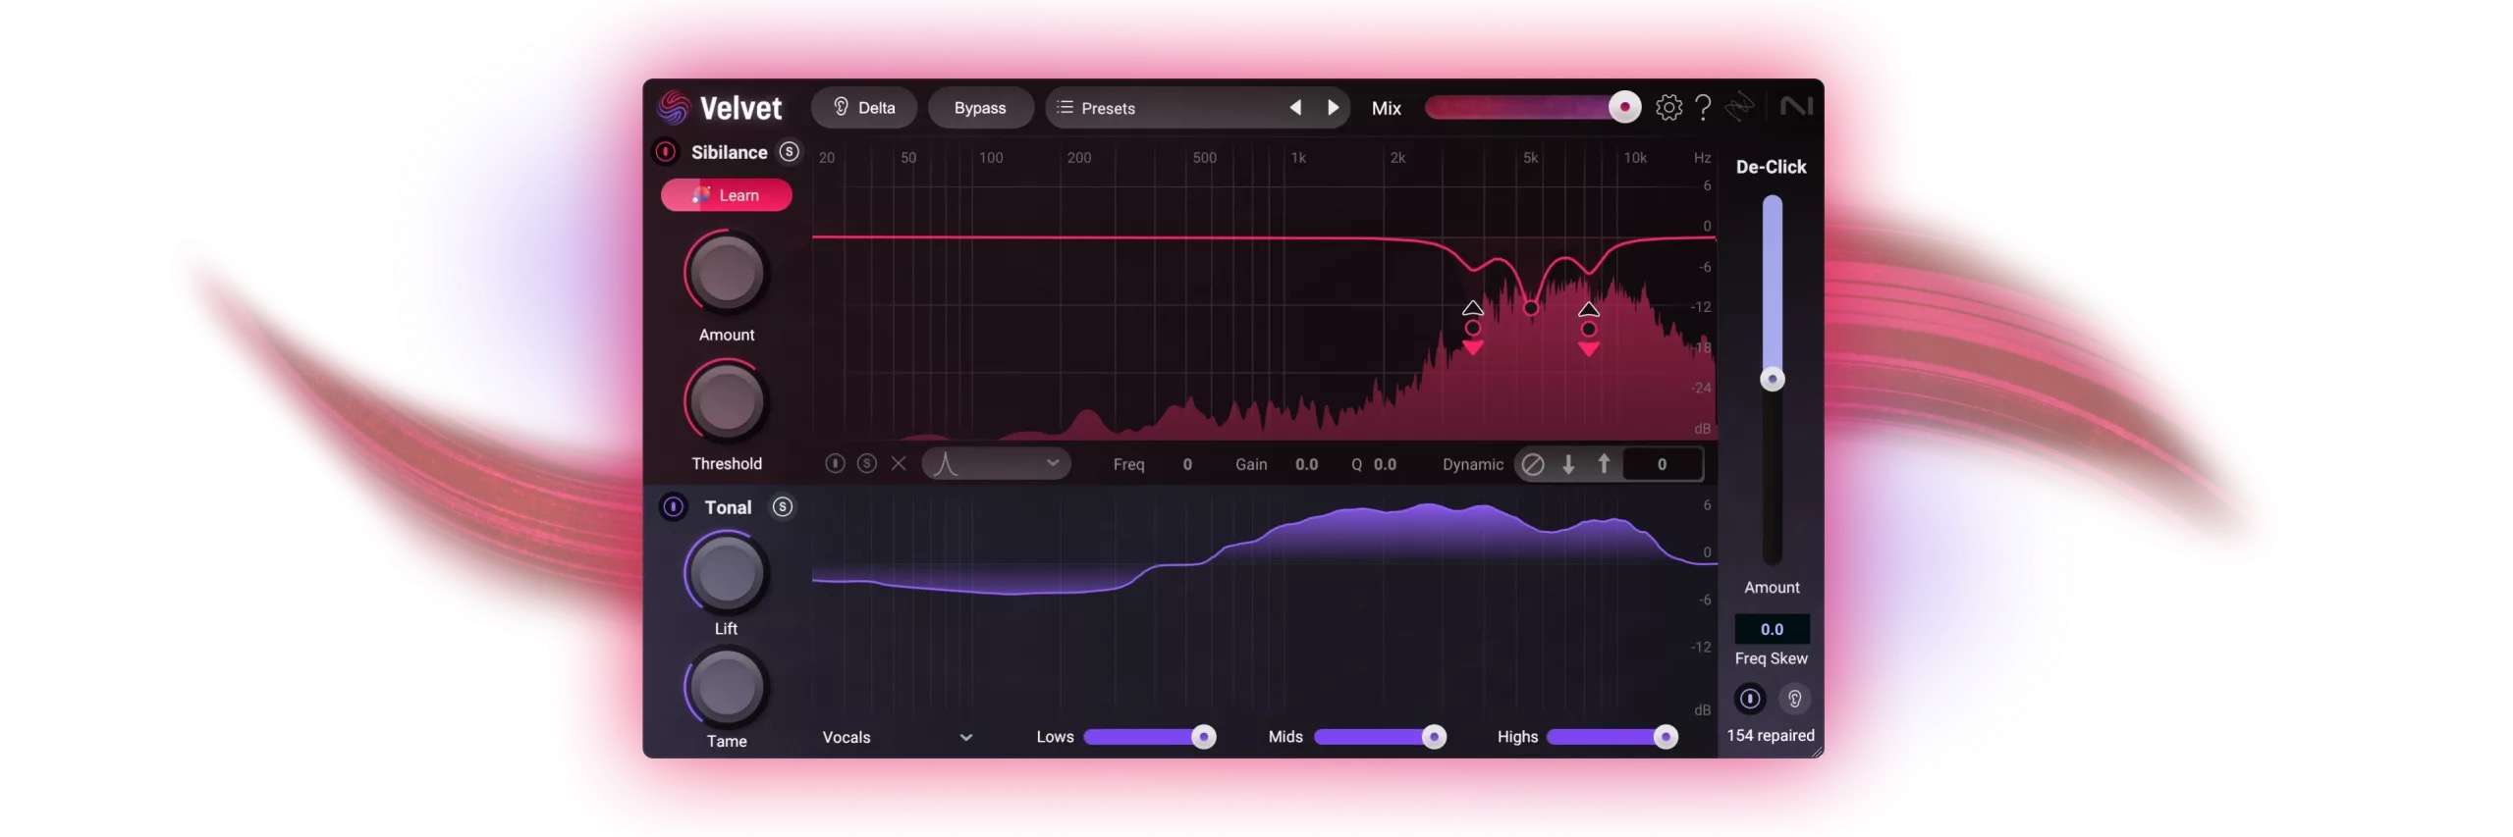This screenshot has width=2513, height=837.
Task: Click the Freq value field
Action: (x=1186, y=464)
